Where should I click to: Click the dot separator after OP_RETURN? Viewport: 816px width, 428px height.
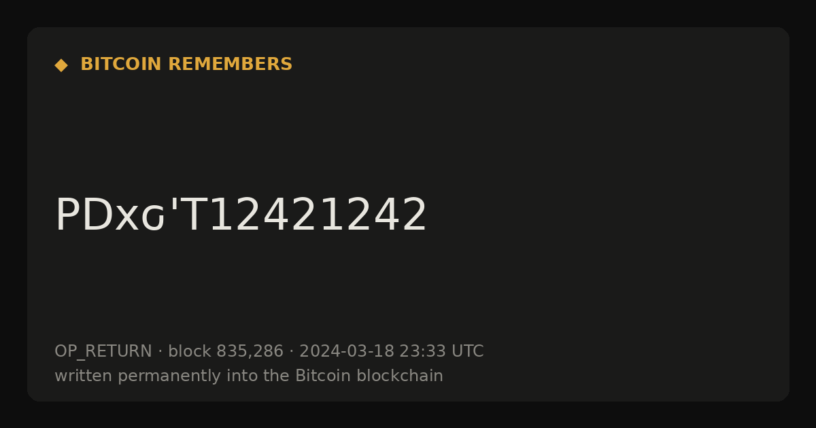click(160, 352)
